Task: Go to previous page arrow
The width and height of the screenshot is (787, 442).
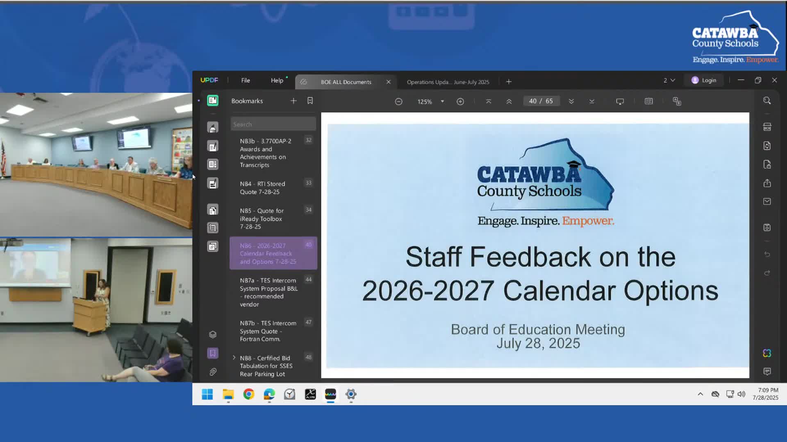Action: pyautogui.click(x=509, y=101)
